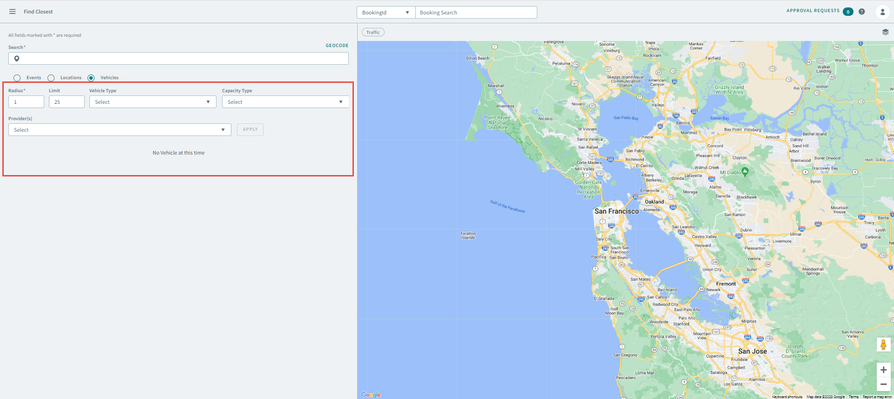Open the hamburger navigation menu
The image size is (894, 399).
tap(13, 12)
